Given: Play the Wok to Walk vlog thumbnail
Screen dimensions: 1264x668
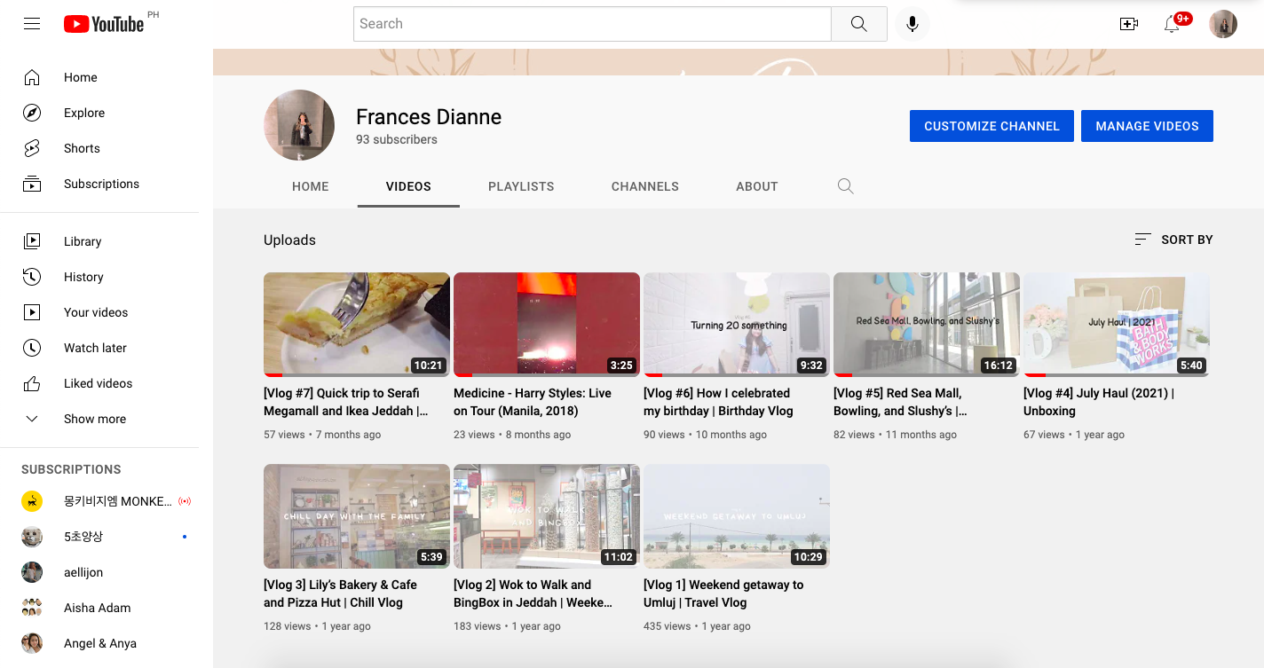Looking at the screenshot, I should pyautogui.click(x=547, y=516).
